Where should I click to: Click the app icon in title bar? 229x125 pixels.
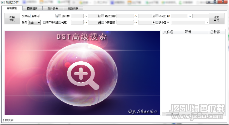click(x=3, y=2)
